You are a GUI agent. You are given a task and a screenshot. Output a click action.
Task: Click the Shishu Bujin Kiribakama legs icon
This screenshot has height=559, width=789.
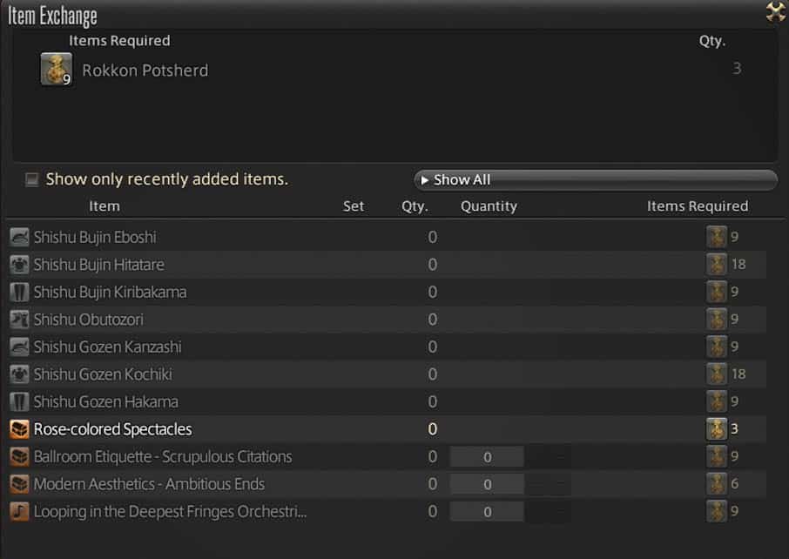point(19,292)
